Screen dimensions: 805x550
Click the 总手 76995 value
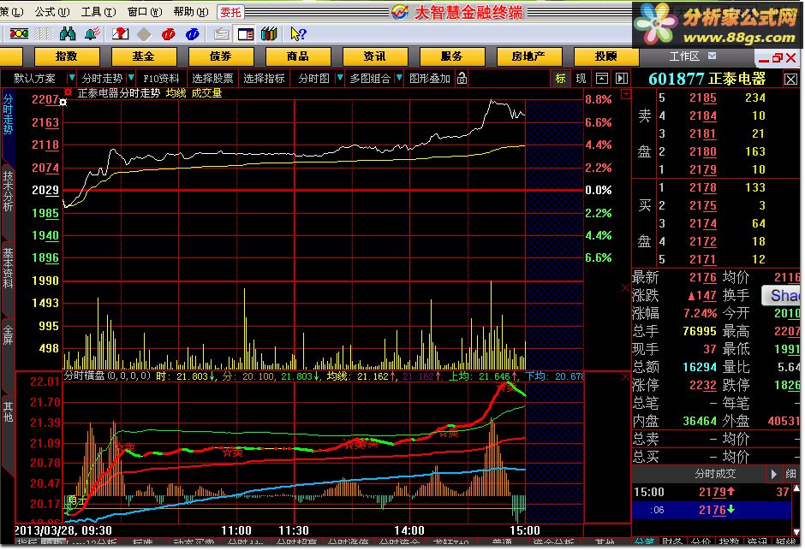pos(700,331)
